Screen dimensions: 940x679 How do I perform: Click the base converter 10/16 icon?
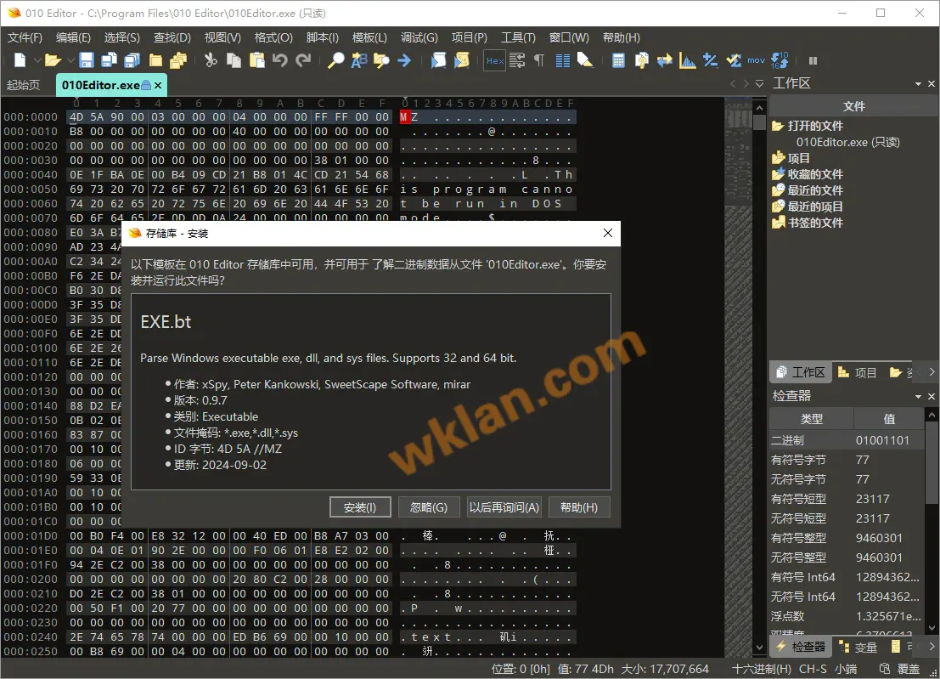pyautogui.click(x=780, y=60)
